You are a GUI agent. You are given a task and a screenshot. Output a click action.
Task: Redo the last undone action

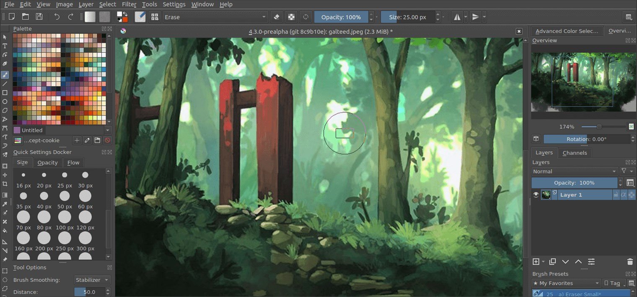point(70,17)
